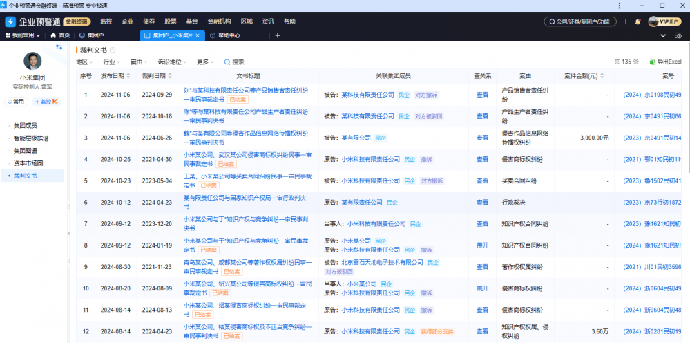This screenshot has height=343, width=690.
Task: Click the green Excel export icon
Action: click(653, 62)
